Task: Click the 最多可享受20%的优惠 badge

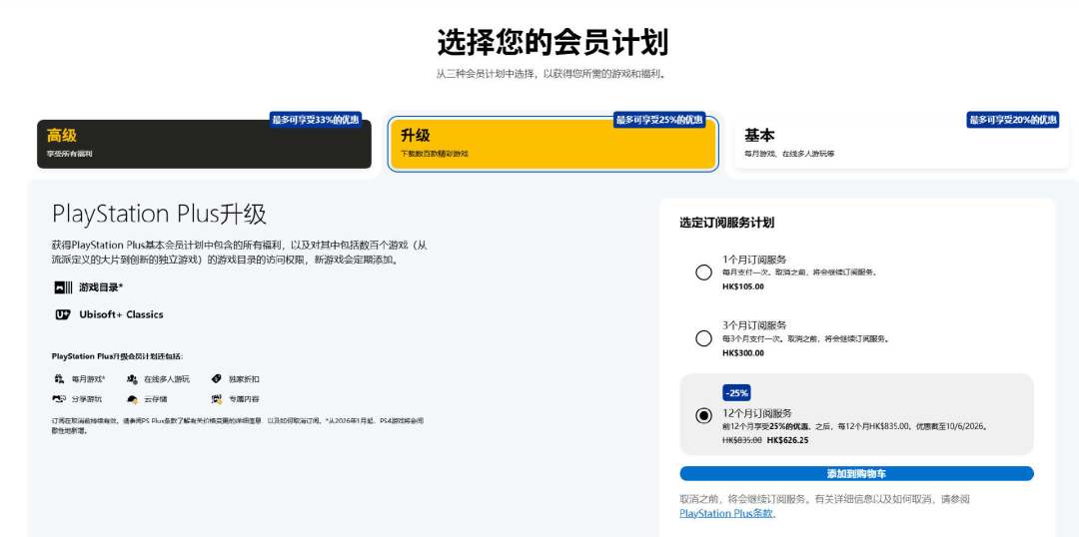Action: pyautogui.click(x=1013, y=120)
